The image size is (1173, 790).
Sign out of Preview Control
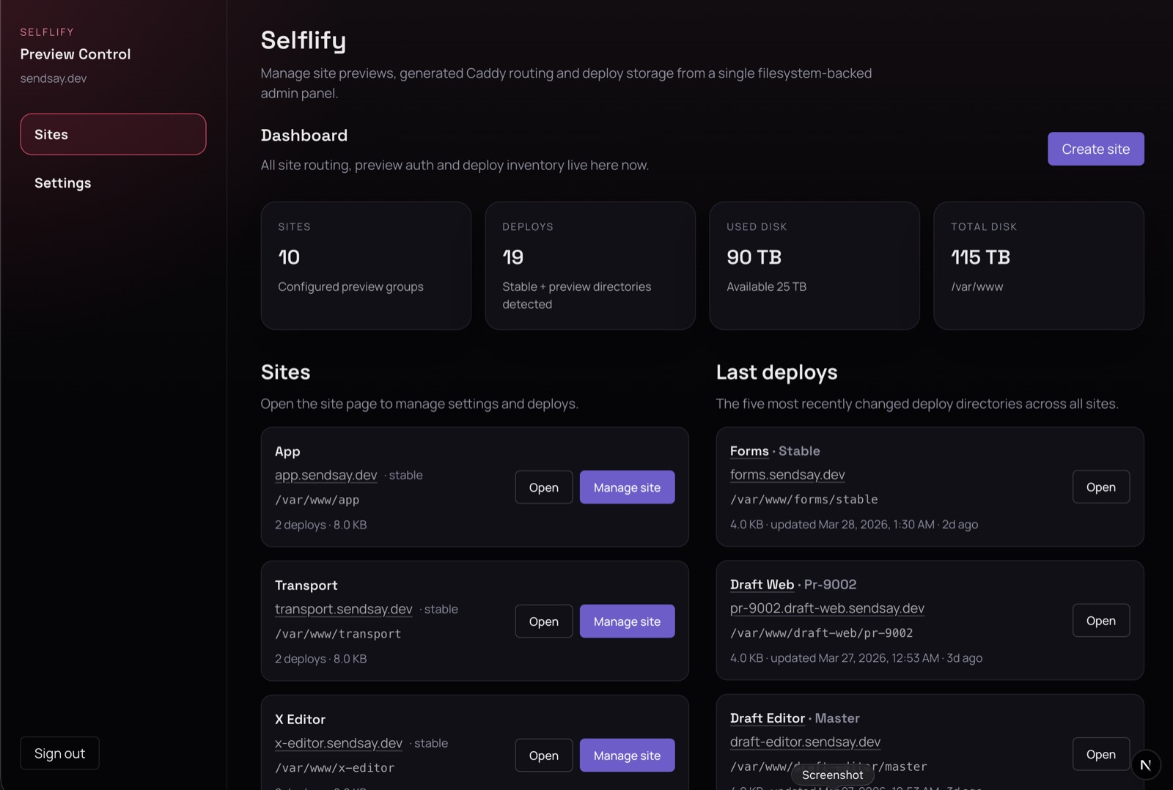[59, 753]
